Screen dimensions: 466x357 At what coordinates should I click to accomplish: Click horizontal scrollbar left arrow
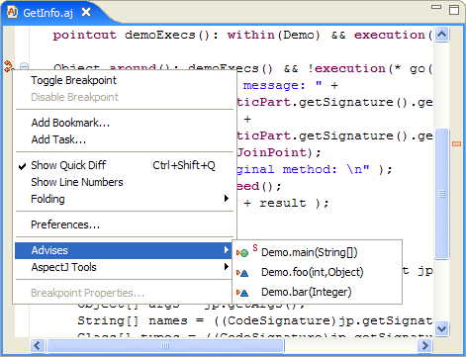[37, 346]
